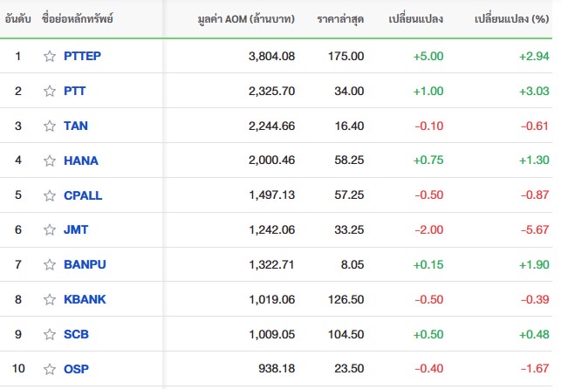Toggle star next to SCB

[x=50, y=334]
